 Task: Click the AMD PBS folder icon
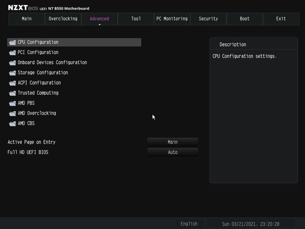coord(12,103)
